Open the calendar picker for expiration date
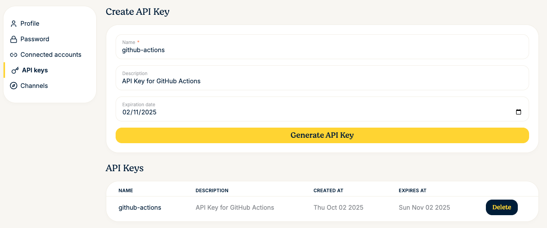 (x=518, y=112)
